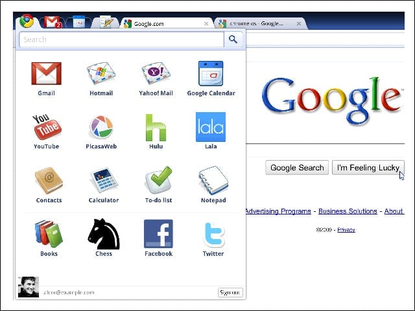Switch to the pinned Calendar tab
This screenshot has width=415, height=311.
[x=78, y=22]
